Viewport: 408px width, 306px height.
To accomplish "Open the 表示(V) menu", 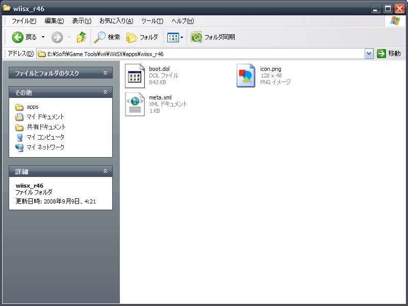I will point(82,21).
